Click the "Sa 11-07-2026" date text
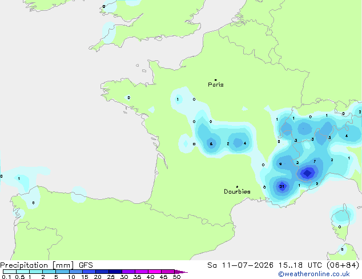 (x=240, y=265)
